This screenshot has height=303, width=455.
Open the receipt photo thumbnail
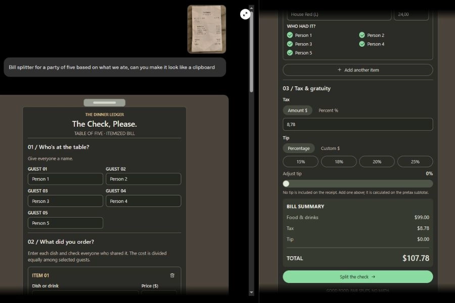point(207,29)
